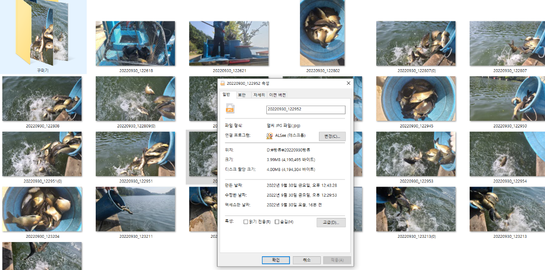Select thumbnail 20220930_122807
The image size is (545, 270).
click(508, 44)
